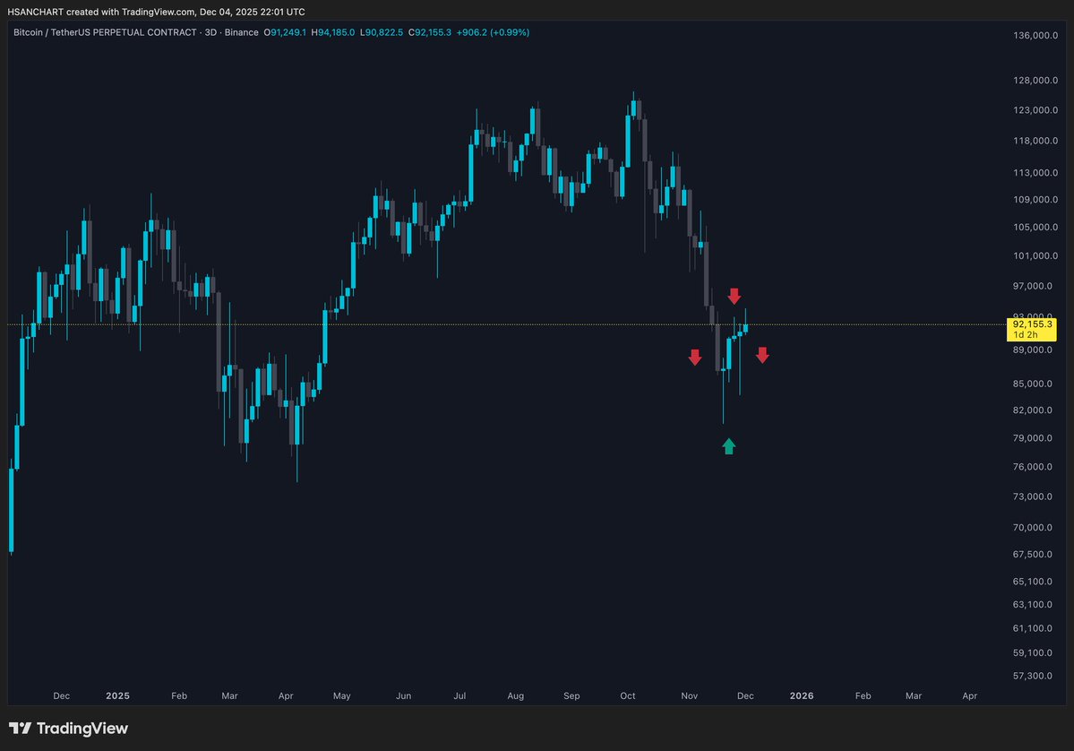1074x751 pixels.
Task: Click the May label on time axis
Action: click(x=342, y=696)
